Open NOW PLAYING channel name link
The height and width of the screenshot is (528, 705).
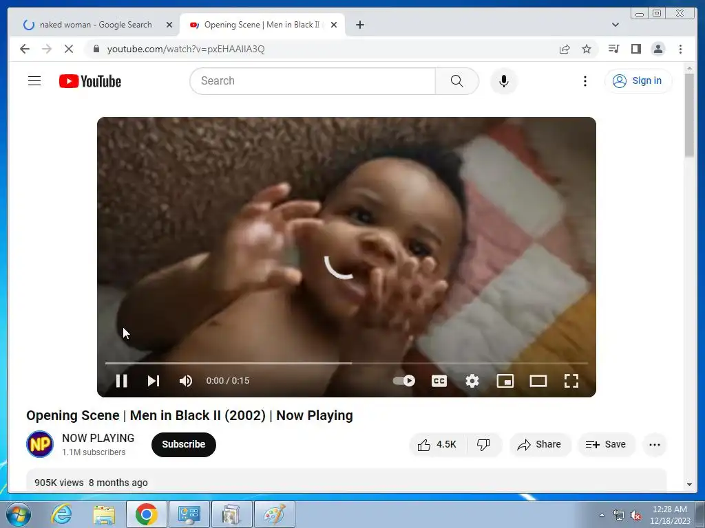click(98, 438)
